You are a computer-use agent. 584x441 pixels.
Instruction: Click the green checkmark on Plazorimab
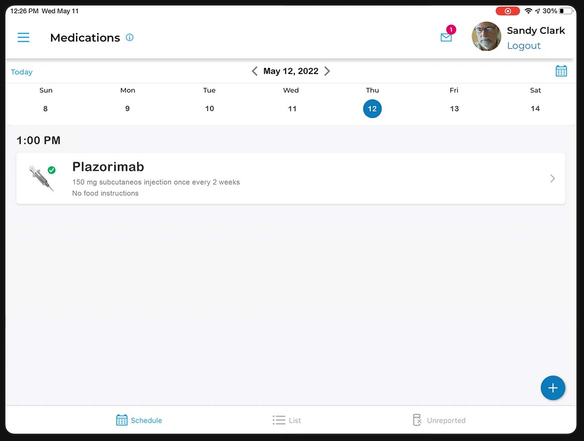[x=52, y=170]
